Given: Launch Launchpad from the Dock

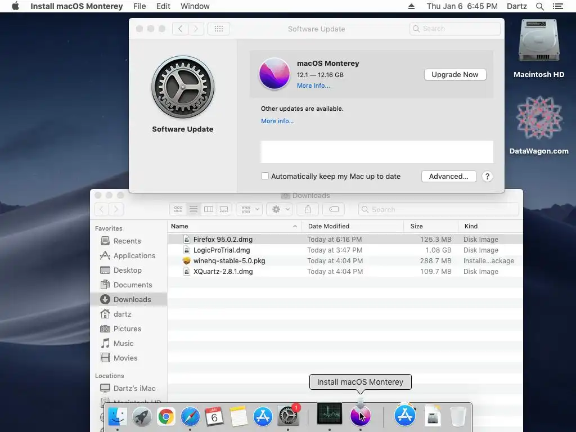Looking at the screenshot, I should tap(142, 416).
